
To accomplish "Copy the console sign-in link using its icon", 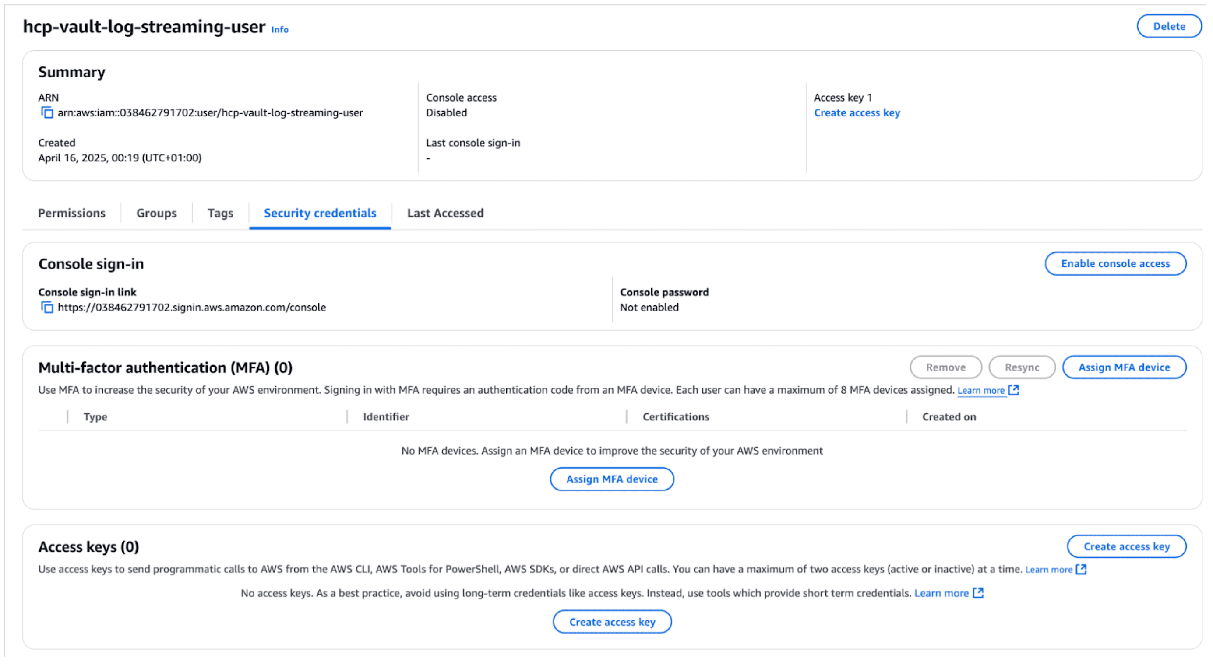I will 46,308.
